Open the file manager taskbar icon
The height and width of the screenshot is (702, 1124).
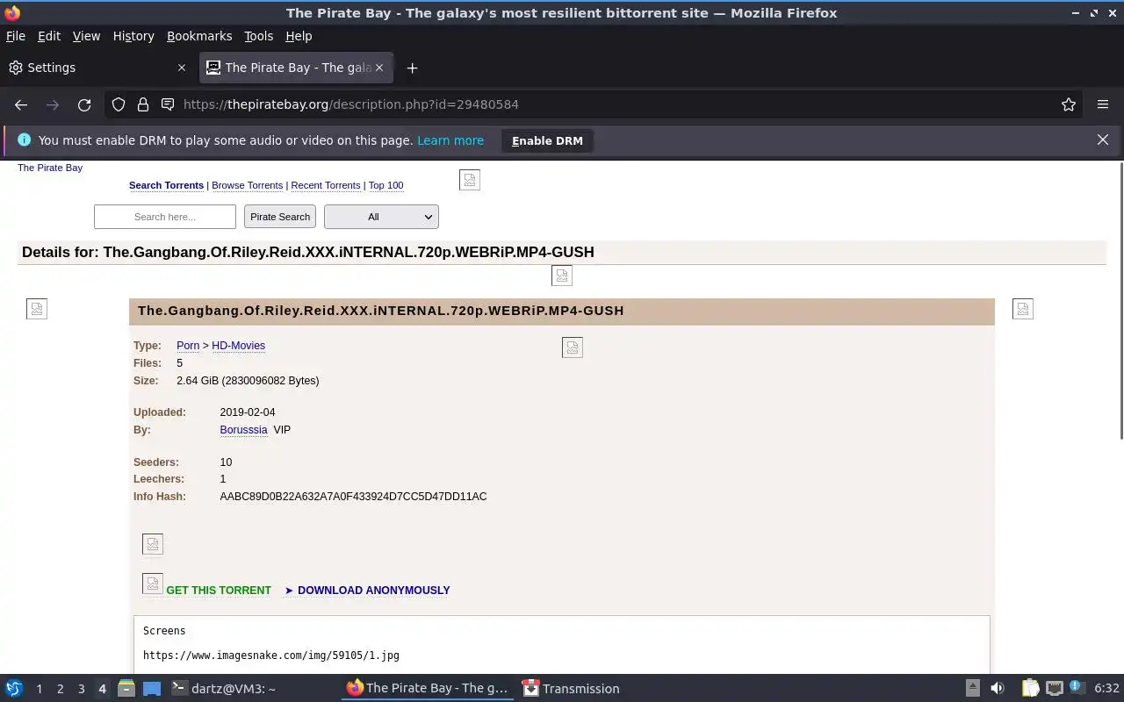tap(126, 689)
